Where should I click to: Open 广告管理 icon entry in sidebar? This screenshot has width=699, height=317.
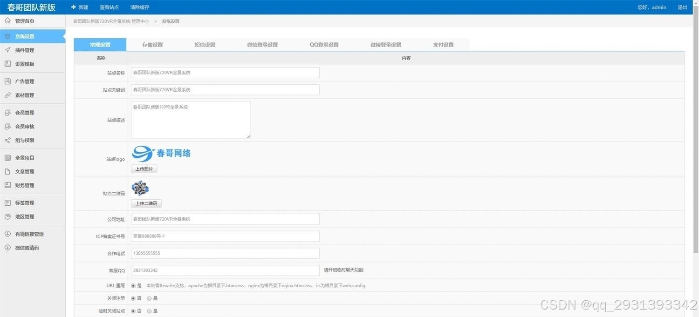click(7, 81)
